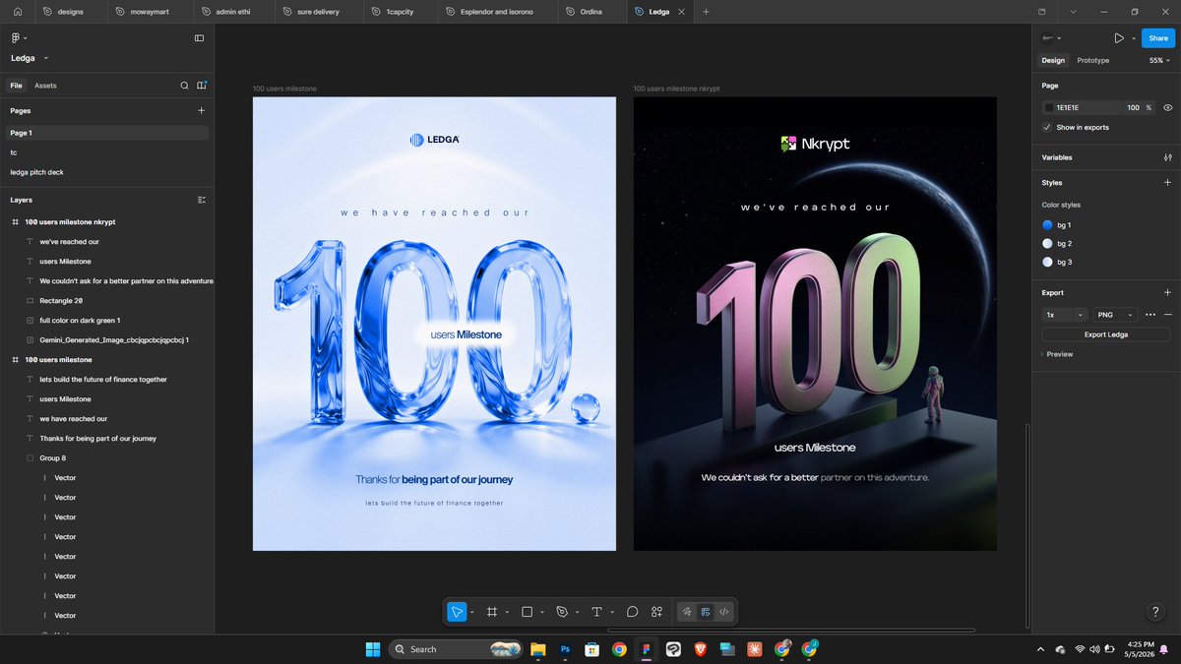The image size is (1181, 664).
Task: Open the Assets tab
Action: [x=45, y=86]
